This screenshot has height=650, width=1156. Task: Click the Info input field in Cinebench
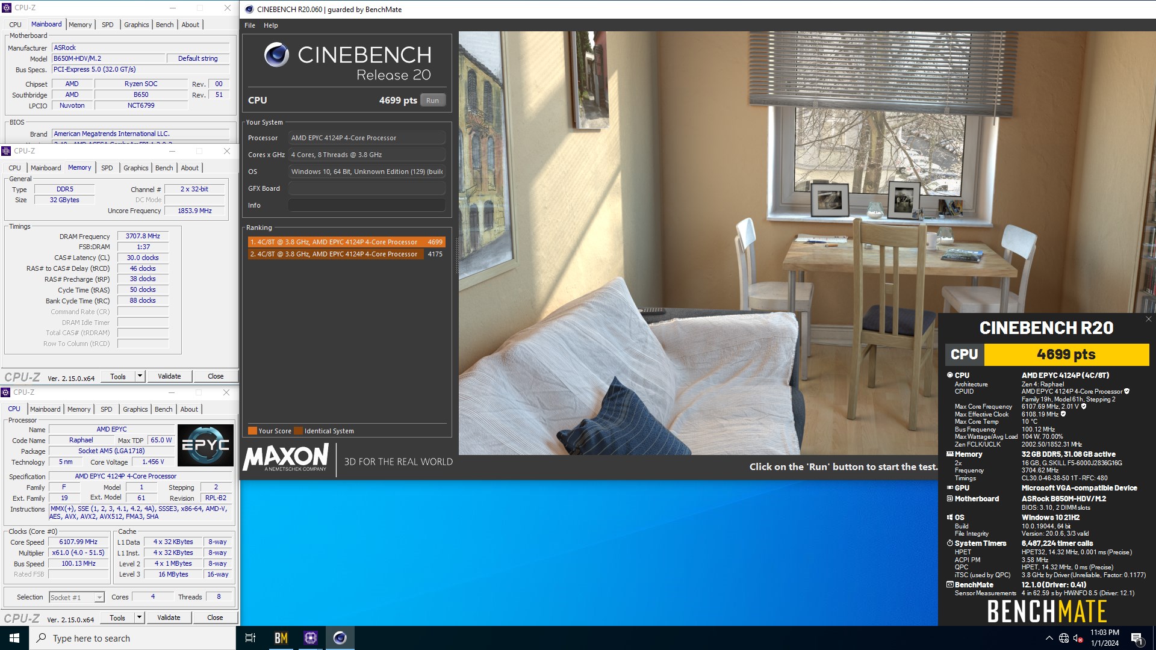[367, 205]
